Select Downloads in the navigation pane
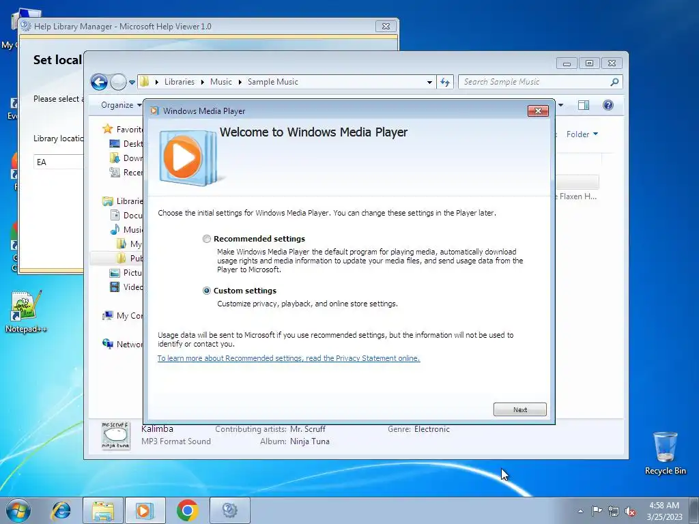The height and width of the screenshot is (524, 699). click(126, 158)
